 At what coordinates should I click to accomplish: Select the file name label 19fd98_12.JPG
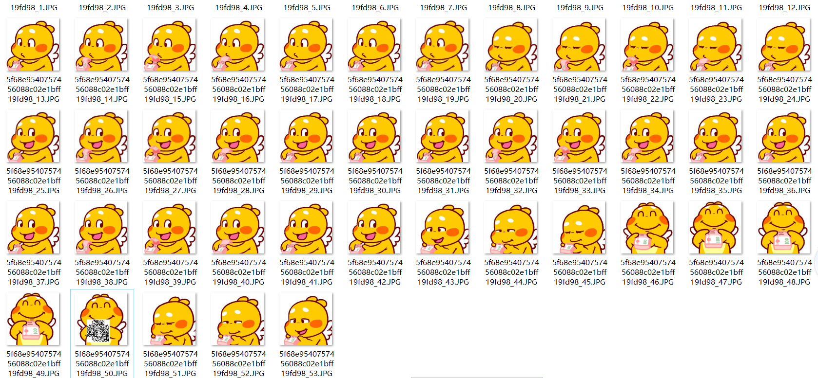[785, 8]
